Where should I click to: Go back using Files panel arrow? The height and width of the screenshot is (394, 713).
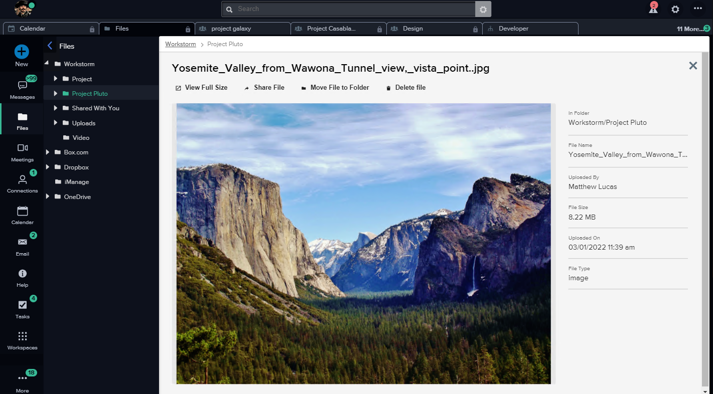[x=50, y=46]
